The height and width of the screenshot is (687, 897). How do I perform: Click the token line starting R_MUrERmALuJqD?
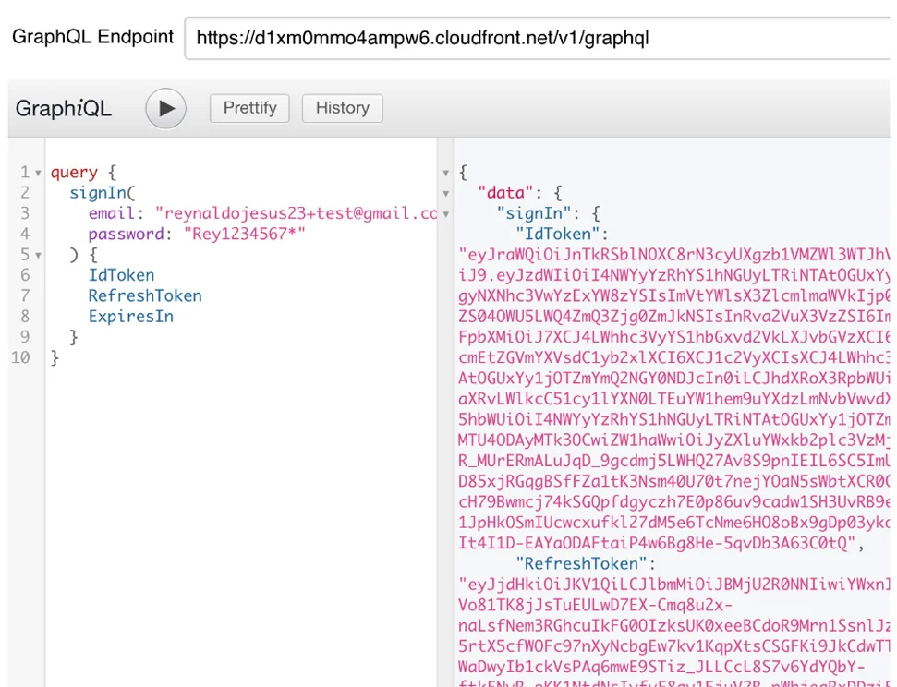point(673,461)
